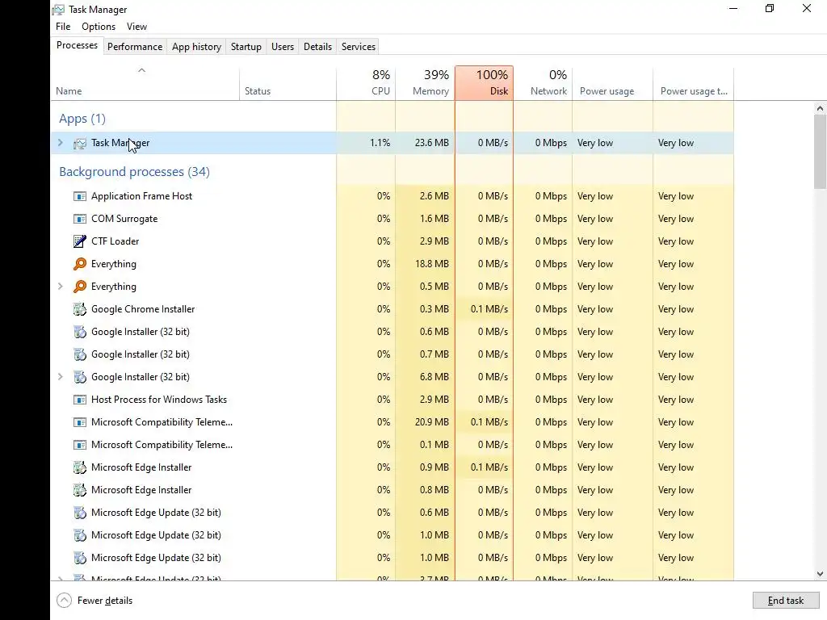Screen dimensions: 827x620
Task: Switch to the Users tab
Action: (282, 46)
